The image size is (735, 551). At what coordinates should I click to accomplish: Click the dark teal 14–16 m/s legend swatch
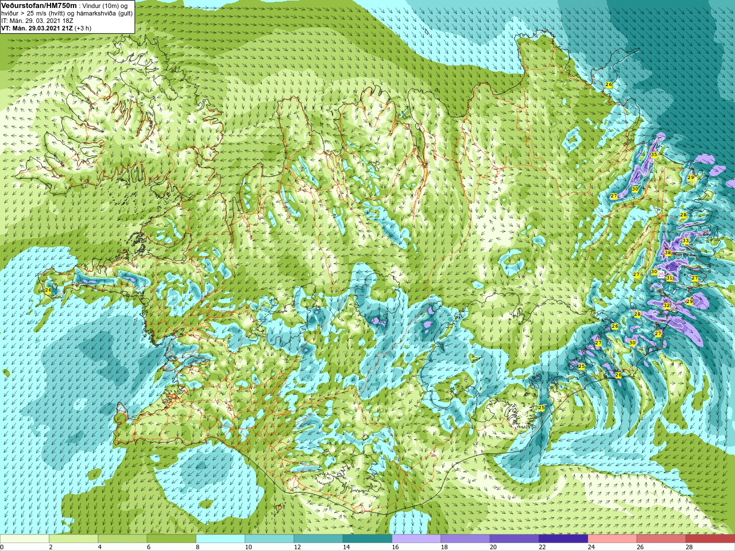coord(367,539)
